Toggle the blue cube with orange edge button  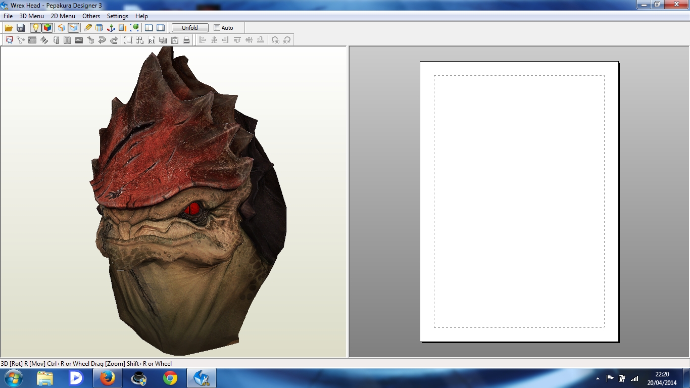pyautogui.click(x=74, y=28)
